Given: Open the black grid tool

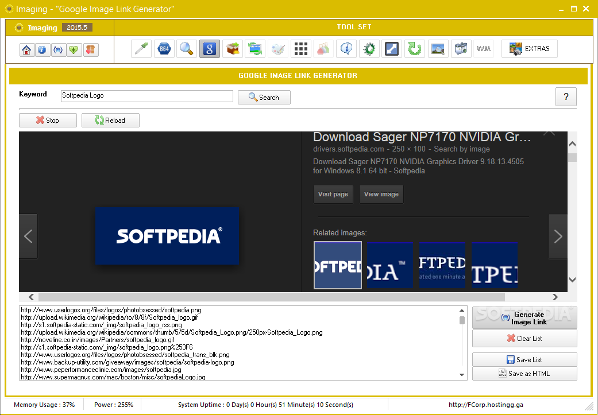Looking at the screenshot, I should click(x=301, y=49).
